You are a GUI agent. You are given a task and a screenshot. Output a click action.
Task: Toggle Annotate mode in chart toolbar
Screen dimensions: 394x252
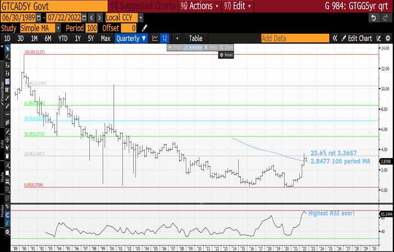(193, 47)
